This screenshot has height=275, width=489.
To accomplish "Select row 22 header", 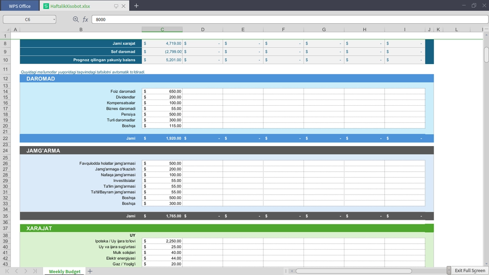I will (x=5, y=138).
